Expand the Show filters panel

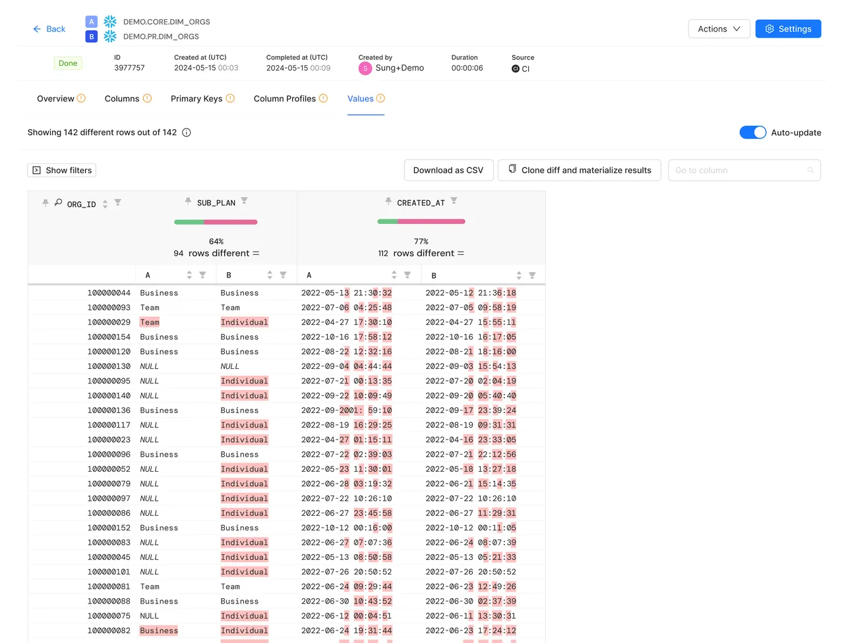(x=62, y=170)
